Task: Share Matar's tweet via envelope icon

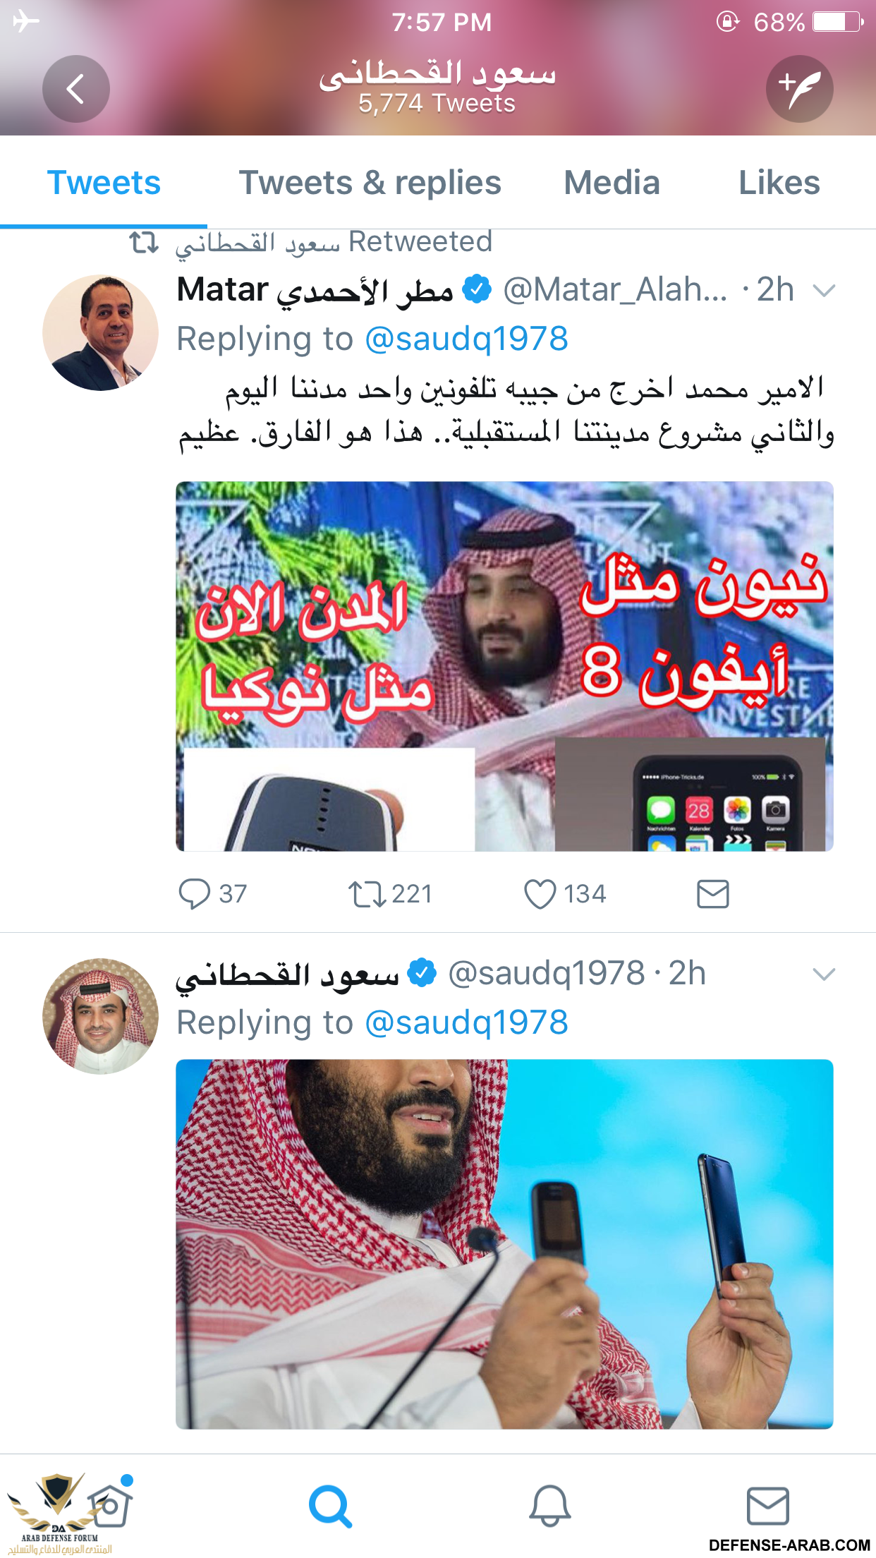Action: pyautogui.click(x=712, y=894)
